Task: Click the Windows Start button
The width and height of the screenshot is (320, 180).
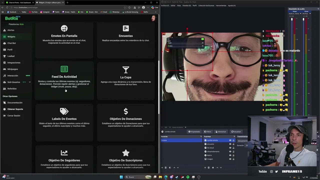Action: pos(121,177)
